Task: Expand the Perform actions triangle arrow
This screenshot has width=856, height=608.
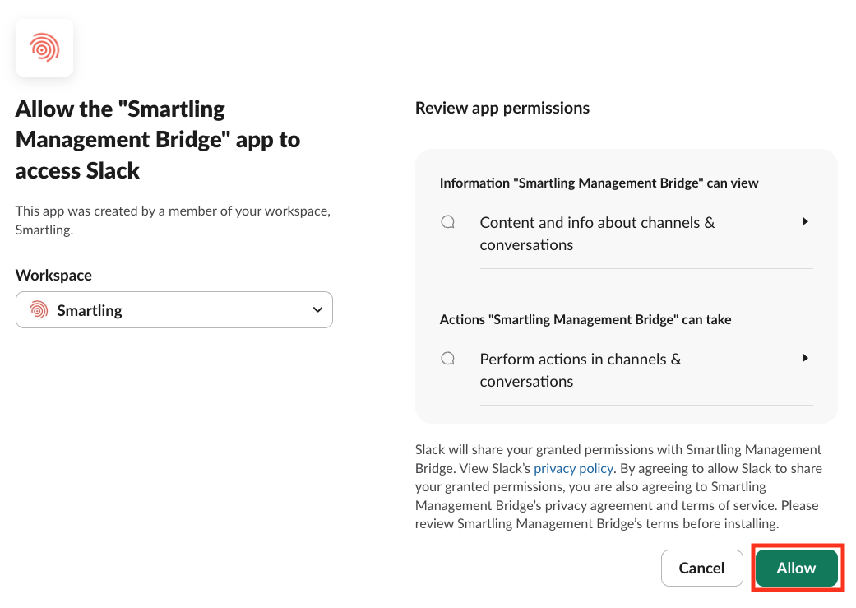Action: pyautogui.click(x=805, y=358)
